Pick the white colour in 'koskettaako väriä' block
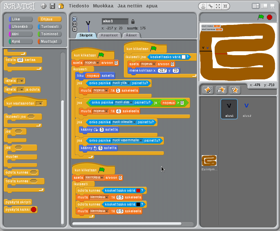 pos(183,57)
